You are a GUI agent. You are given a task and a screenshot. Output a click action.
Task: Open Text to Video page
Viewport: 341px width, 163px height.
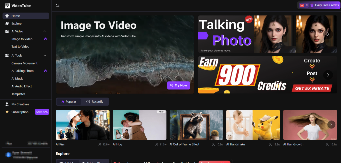(20, 47)
